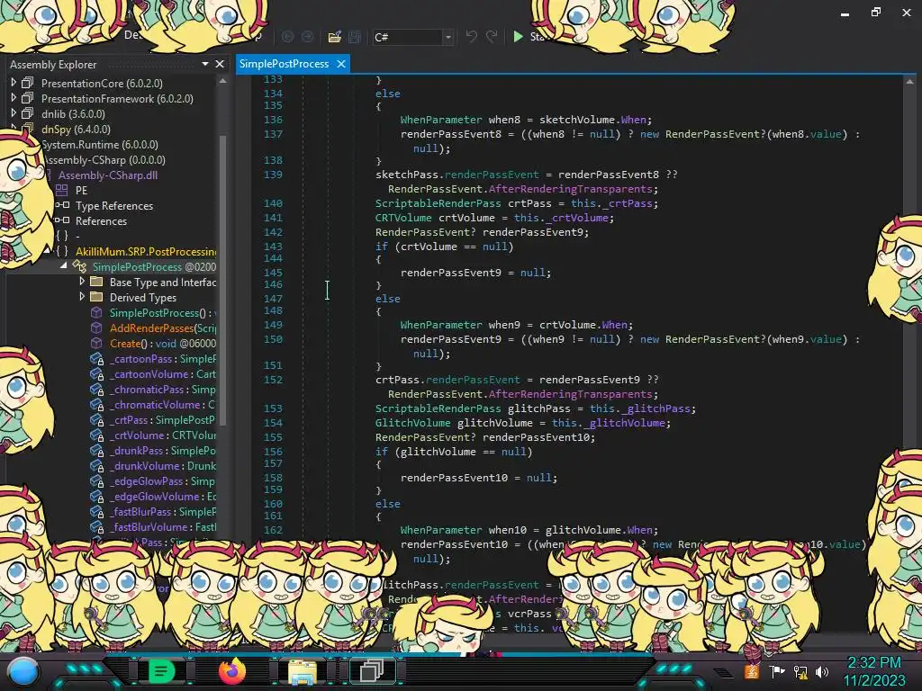922x691 pixels.
Task: Expand the Derived Types node
Action: coord(82,296)
